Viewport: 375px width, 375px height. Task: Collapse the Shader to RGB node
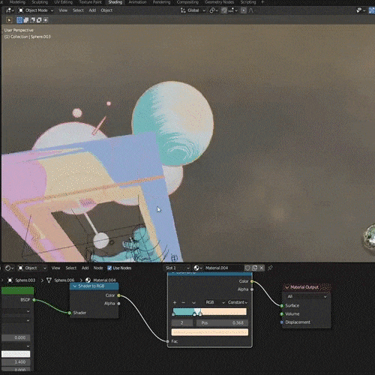click(75, 286)
